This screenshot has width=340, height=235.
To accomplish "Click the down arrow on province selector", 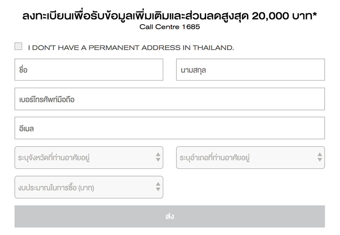I will point(158,160).
